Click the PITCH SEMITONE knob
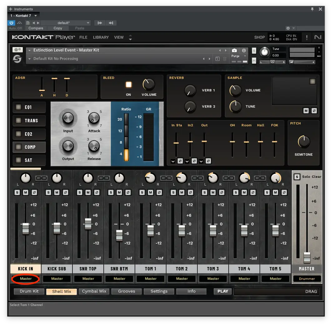 pyautogui.click(x=304, y=142)
